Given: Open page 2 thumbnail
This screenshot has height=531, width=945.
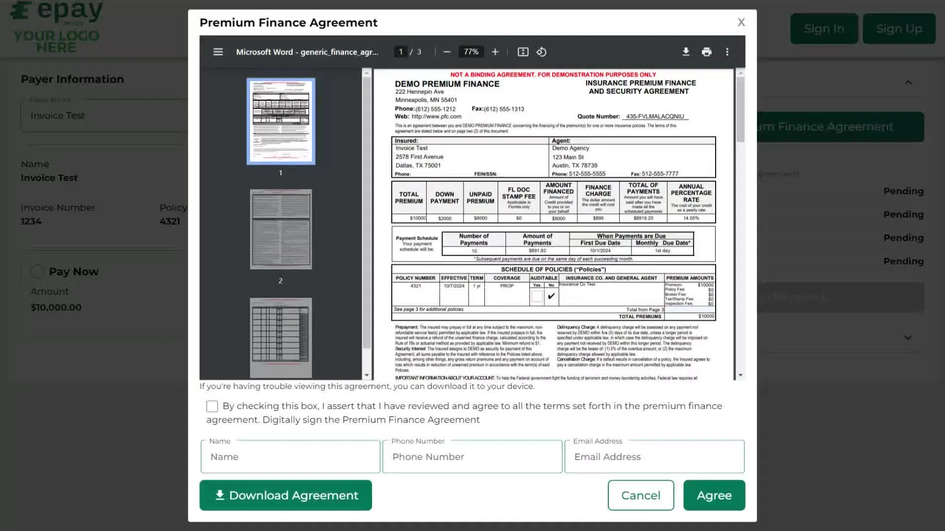Looking at the screenshot, I should tap(281, 229).
